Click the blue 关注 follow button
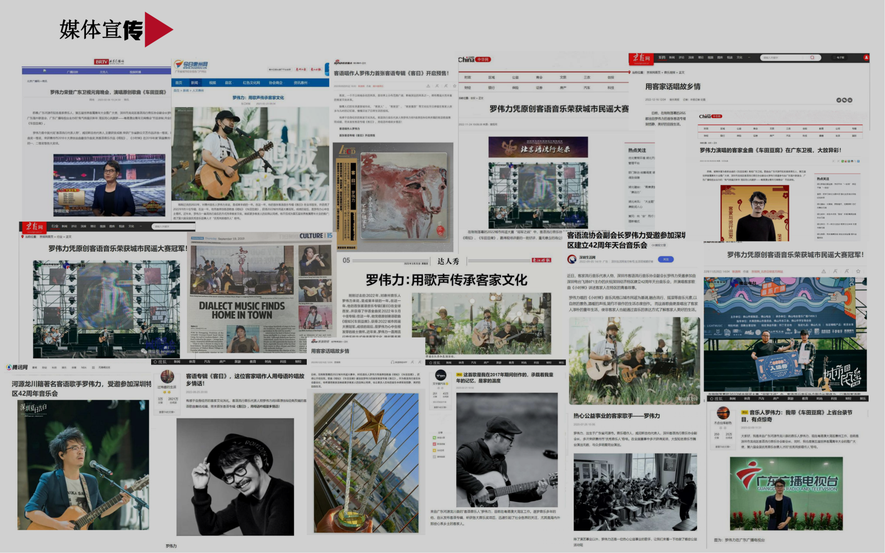 point(665,259)
